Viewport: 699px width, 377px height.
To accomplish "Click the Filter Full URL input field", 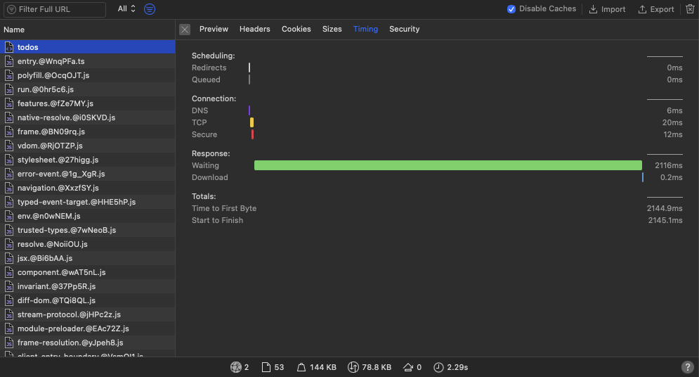I will pyautogui.click(x=55, y=9).
